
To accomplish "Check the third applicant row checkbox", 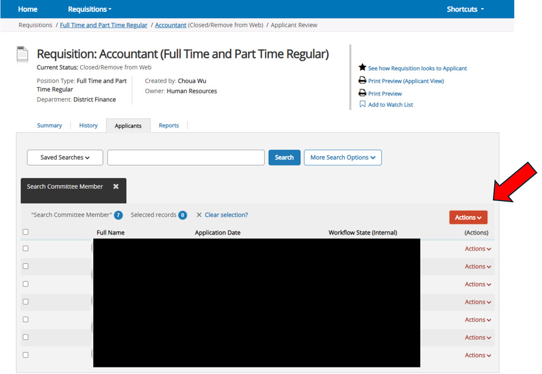I will 25,284.
